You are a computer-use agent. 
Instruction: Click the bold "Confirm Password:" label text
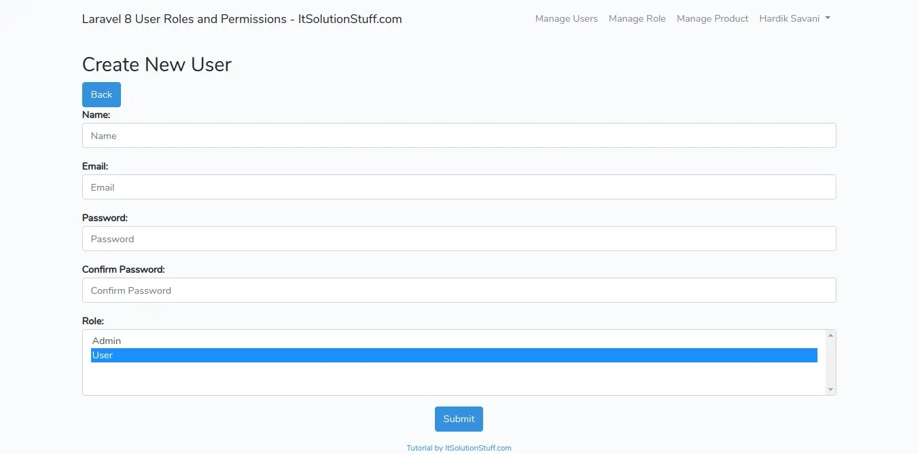point(123,269)
